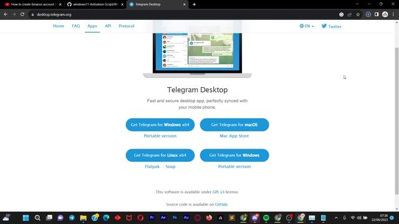
Task: Open taskbar Search
Action: (37, 218)
